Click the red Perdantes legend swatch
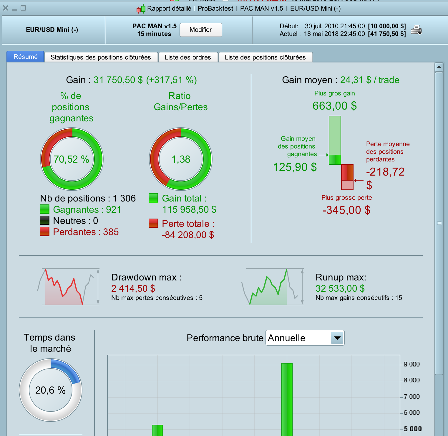 pyautogui.click(x=45, y=232)
